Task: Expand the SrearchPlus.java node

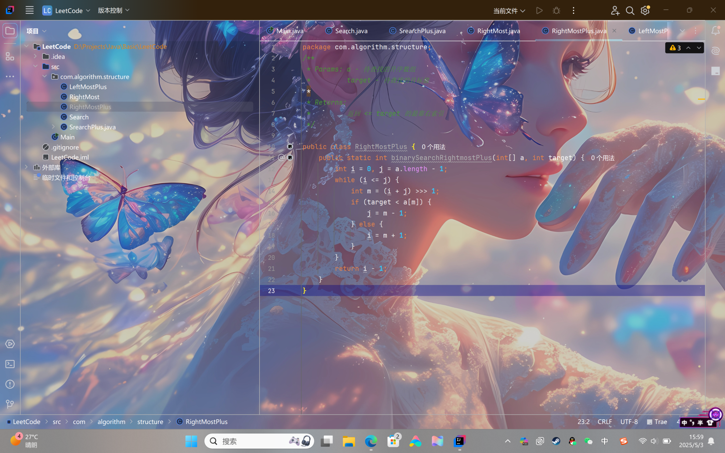Action: point(53,127)
